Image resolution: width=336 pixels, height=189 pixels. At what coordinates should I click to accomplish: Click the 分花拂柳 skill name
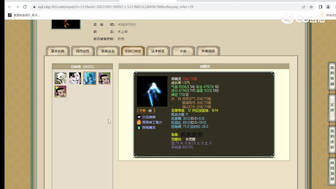[x=149, y=117]
